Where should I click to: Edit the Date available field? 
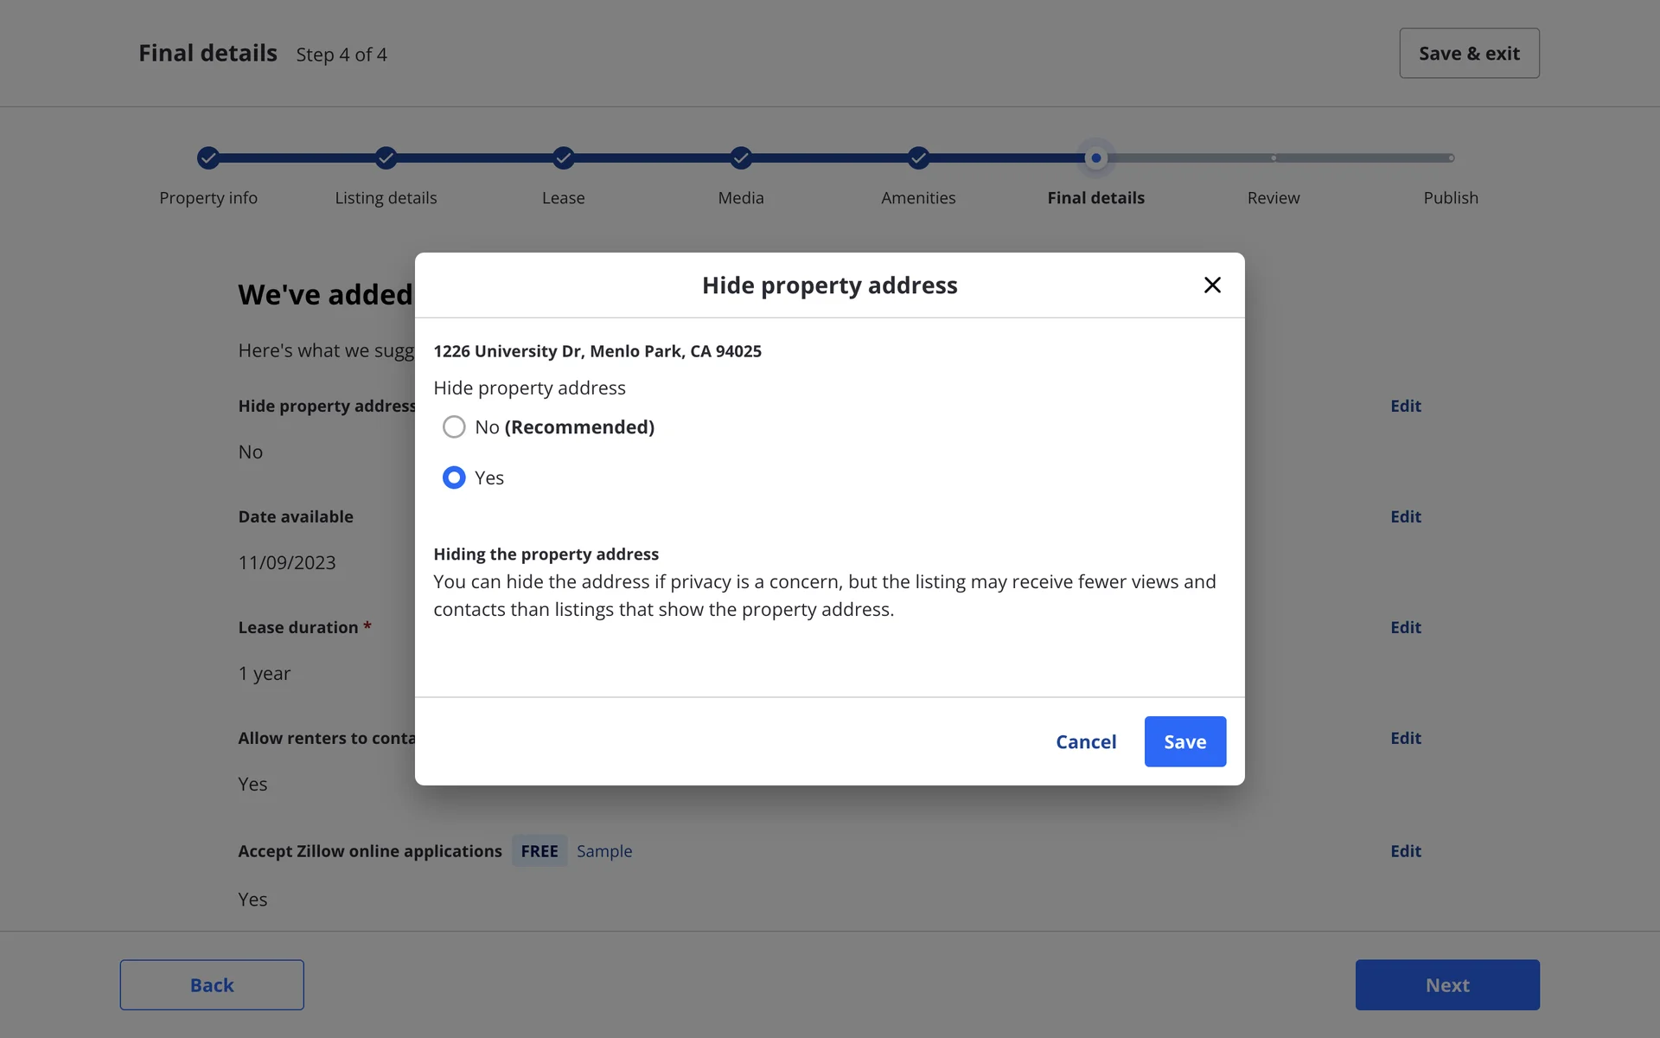click(x=1405, y=516)
